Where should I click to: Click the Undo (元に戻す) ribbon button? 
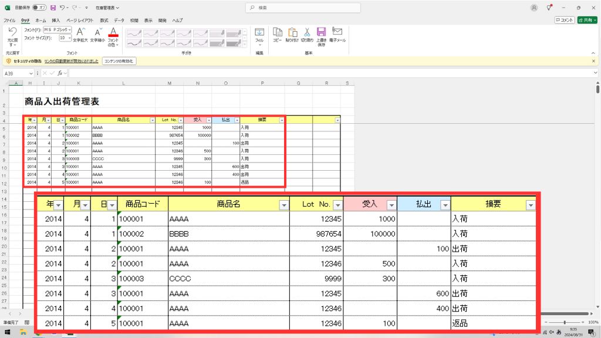pyautogui.click(x=12, y=32)
